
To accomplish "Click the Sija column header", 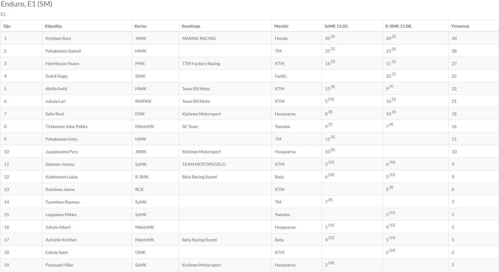I will 7,26.
